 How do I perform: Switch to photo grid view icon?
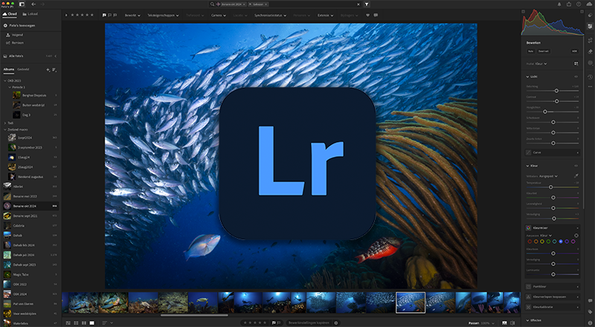coord(68,323)
